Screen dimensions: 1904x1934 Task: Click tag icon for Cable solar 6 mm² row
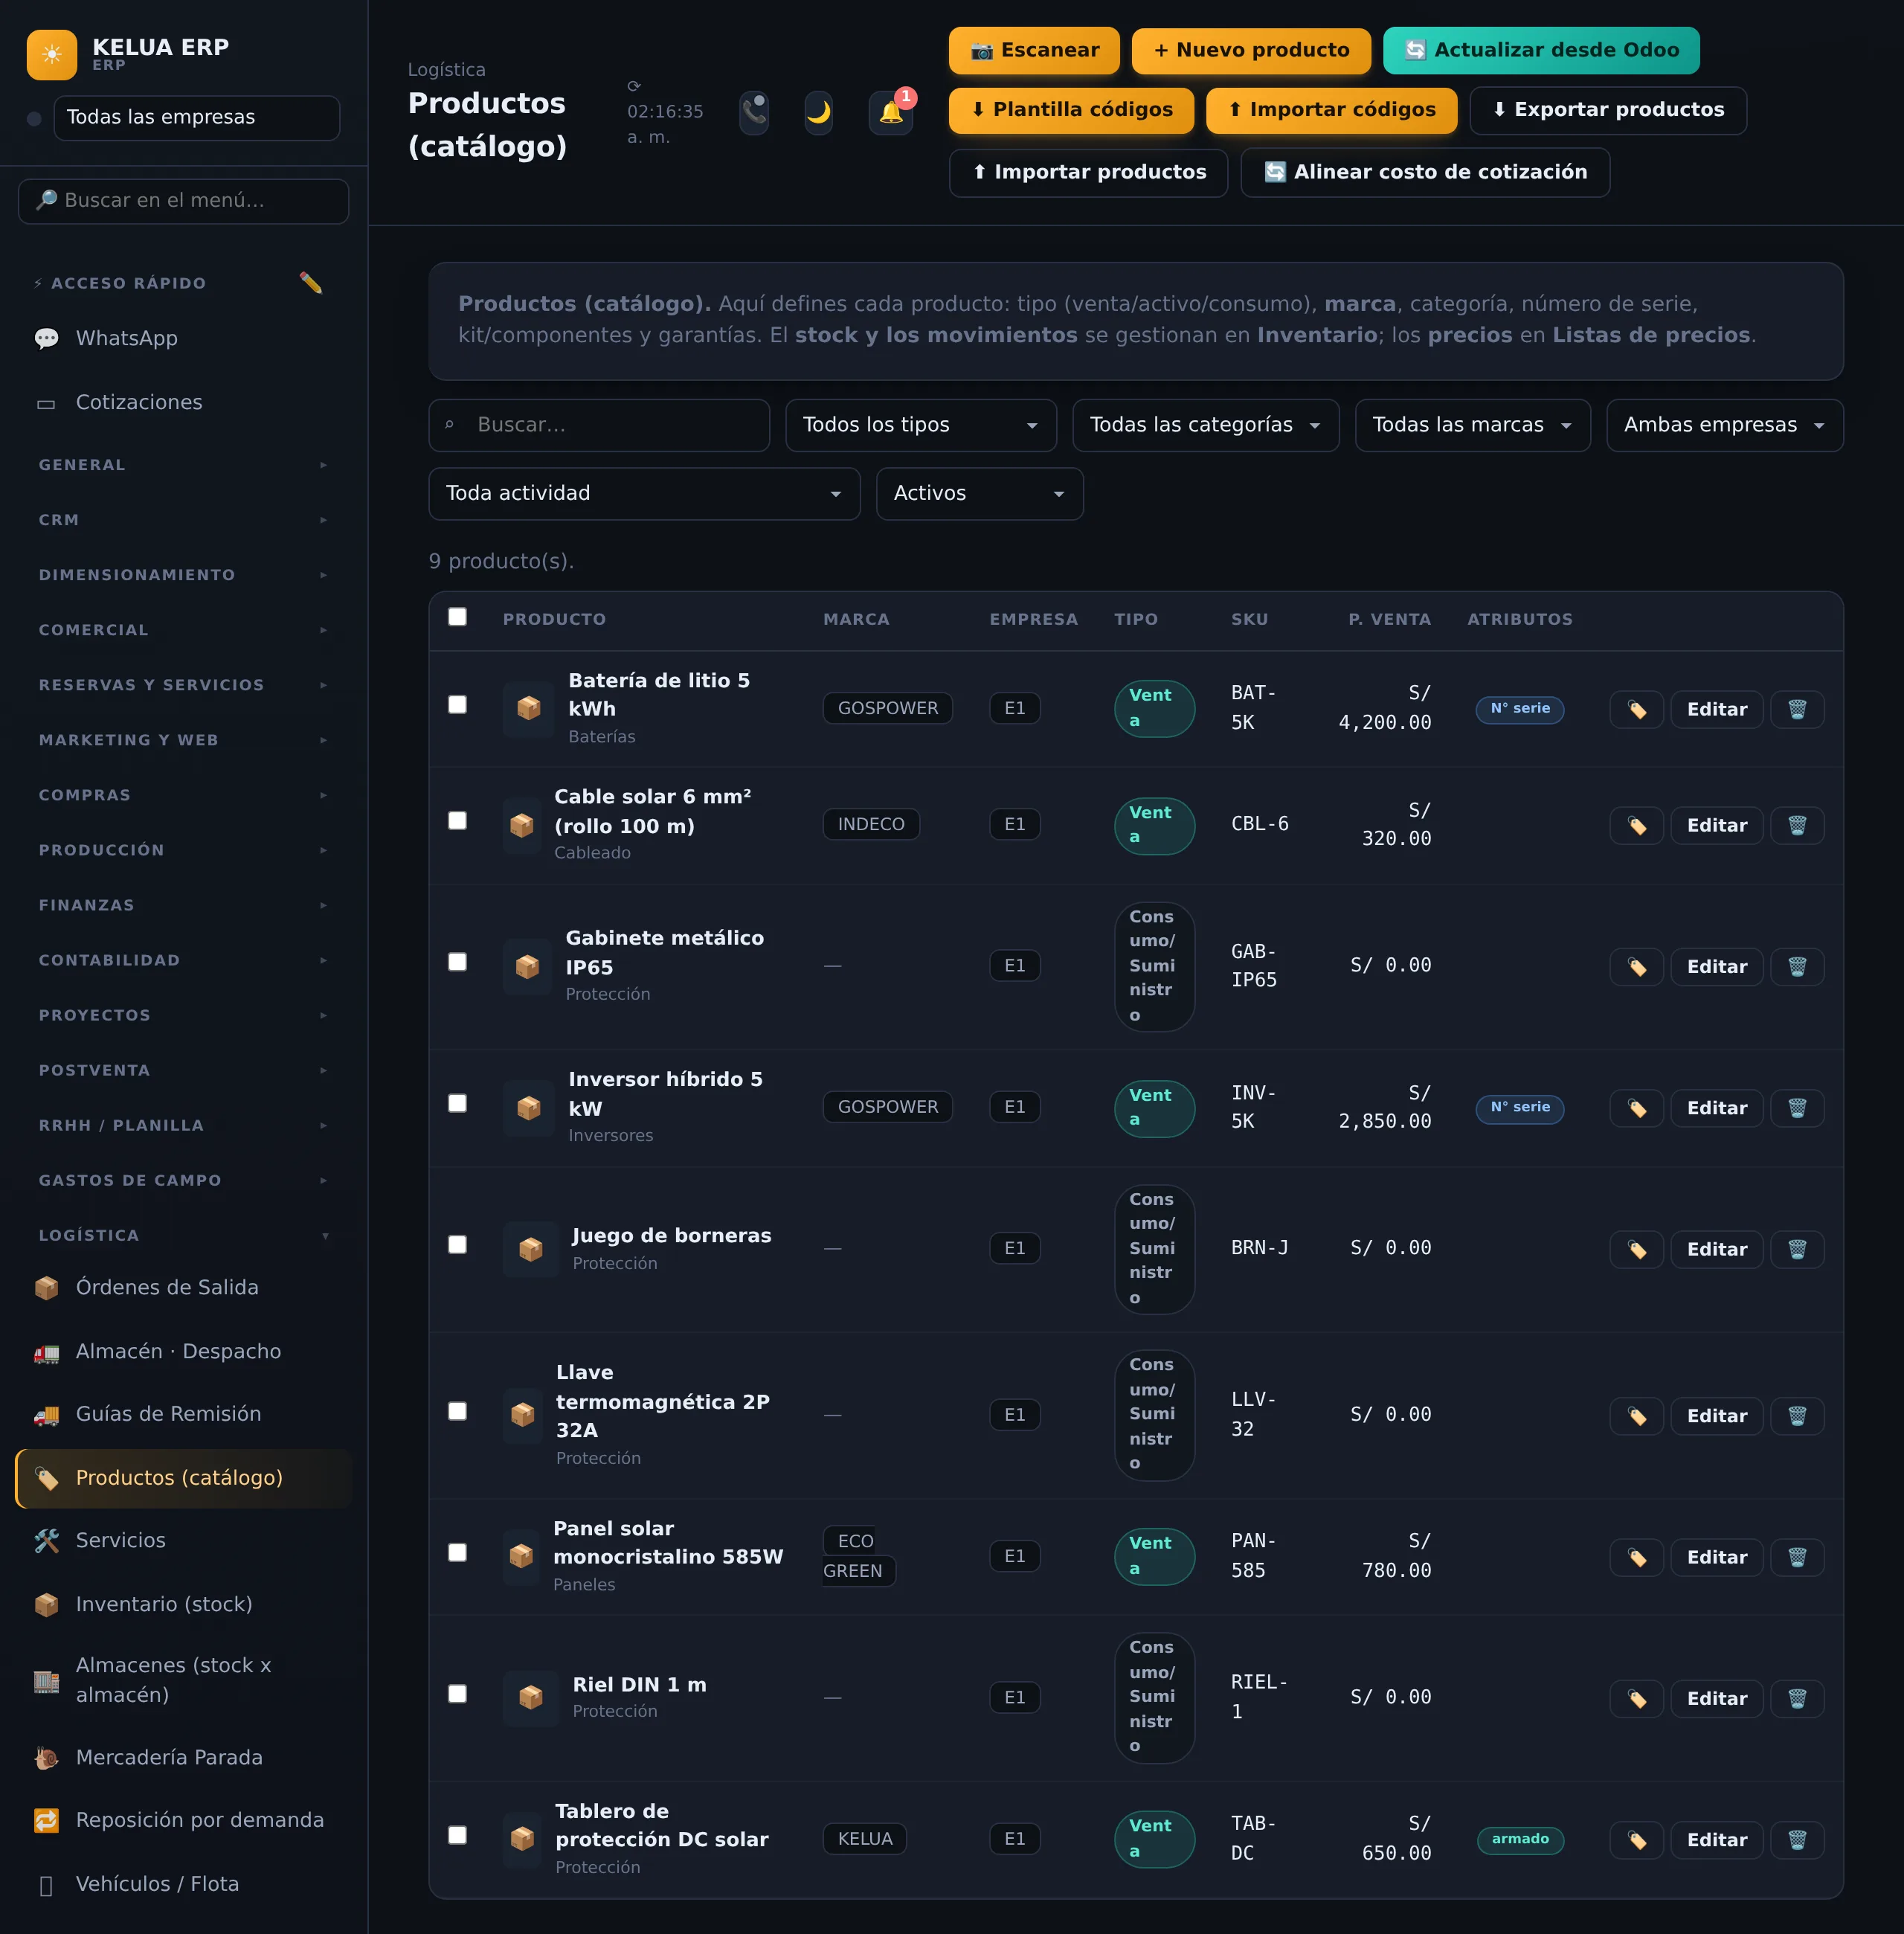tap(1636, 825)
